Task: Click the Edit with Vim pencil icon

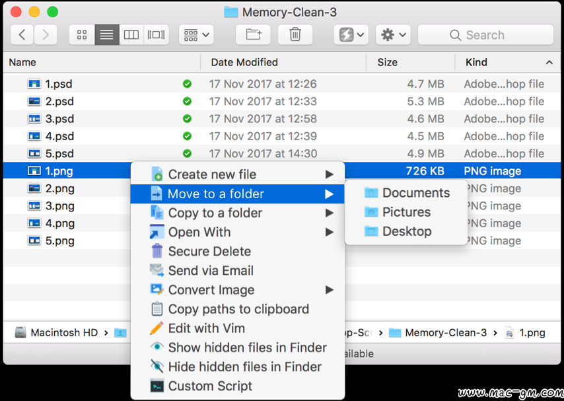Action: pyautogui.click(x=157, y=328)
